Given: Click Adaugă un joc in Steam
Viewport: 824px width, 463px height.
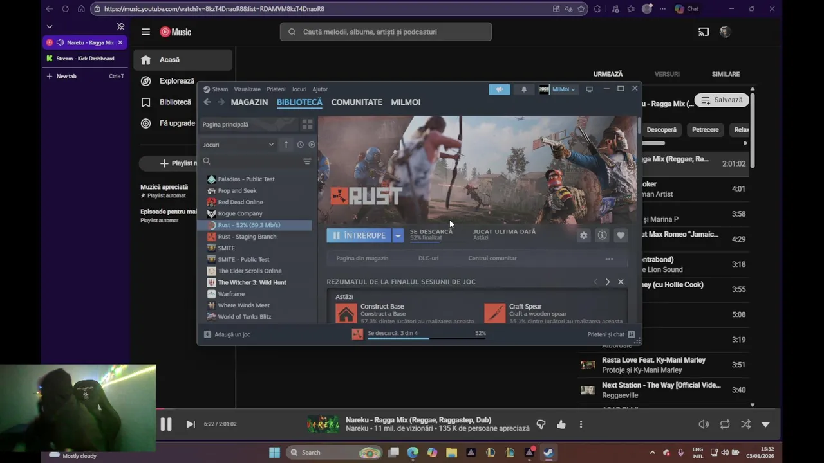Looking at the screenshot, I should pos(227,334).
